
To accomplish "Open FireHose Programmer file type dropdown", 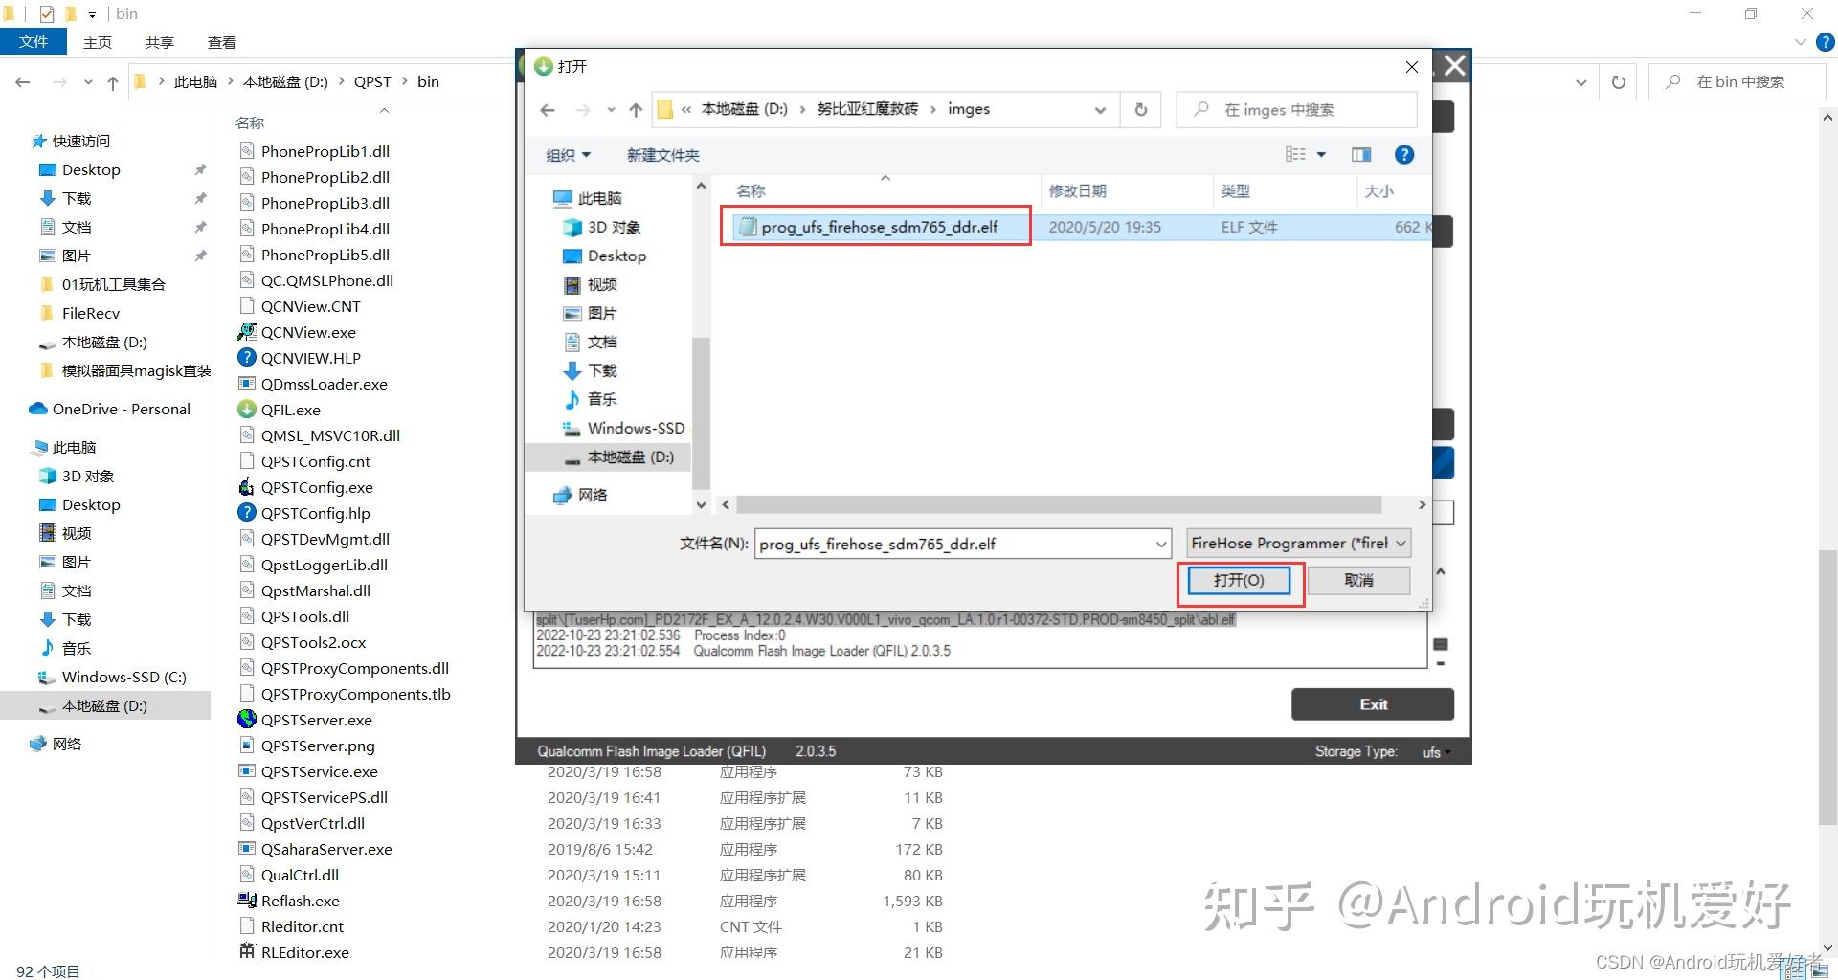I will tap(1299, 544).
